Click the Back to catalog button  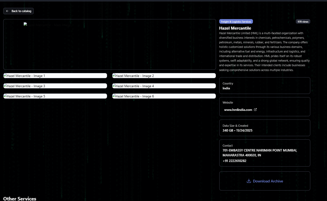18,11
